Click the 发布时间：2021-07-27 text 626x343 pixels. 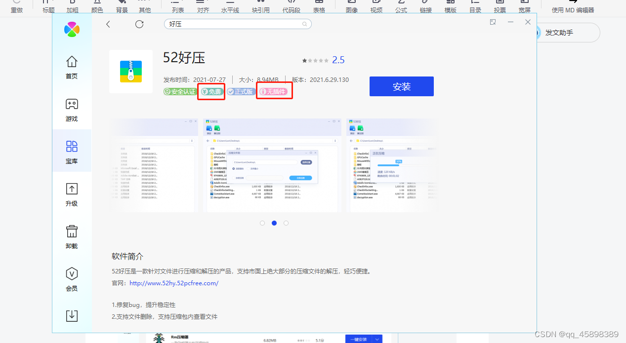(195, 79)
